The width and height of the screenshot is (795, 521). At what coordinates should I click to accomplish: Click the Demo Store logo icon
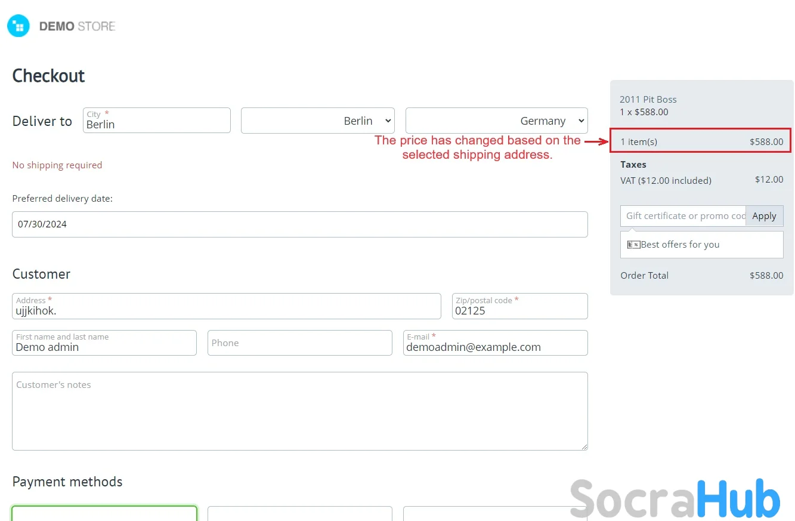pos(18,26)
